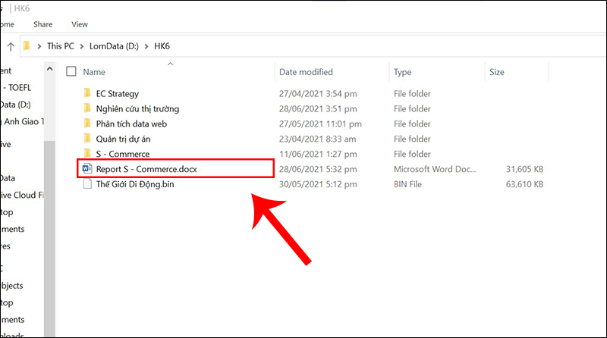Click the folder icon in the address bar
The width and height of the screenshot is (607, 338).
(27, 46)
